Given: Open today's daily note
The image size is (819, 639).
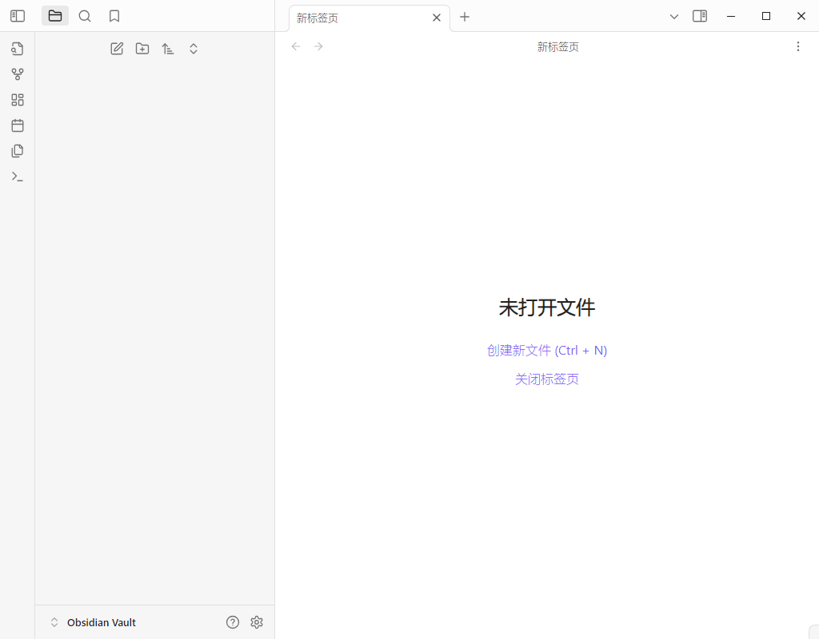Looking at the screenshot, I should tap(17, 125).
